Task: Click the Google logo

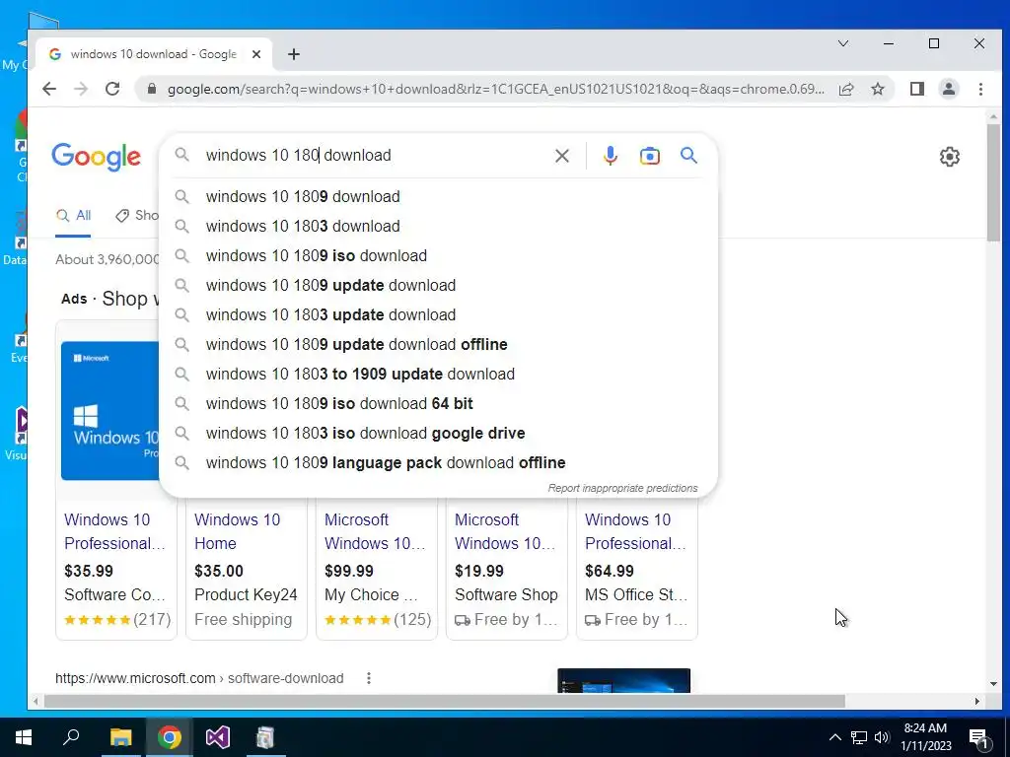Action: tap(96, 157)
